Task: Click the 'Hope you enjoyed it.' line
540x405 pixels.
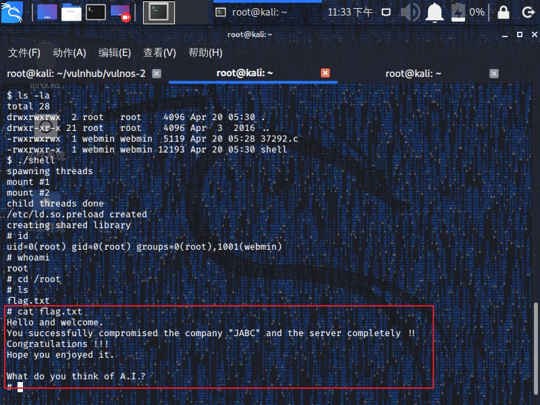Action: [x=61, y=355]
